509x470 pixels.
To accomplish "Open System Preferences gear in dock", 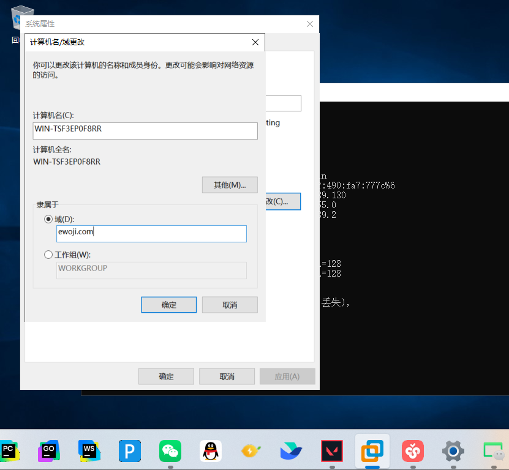I will point(453,451).
